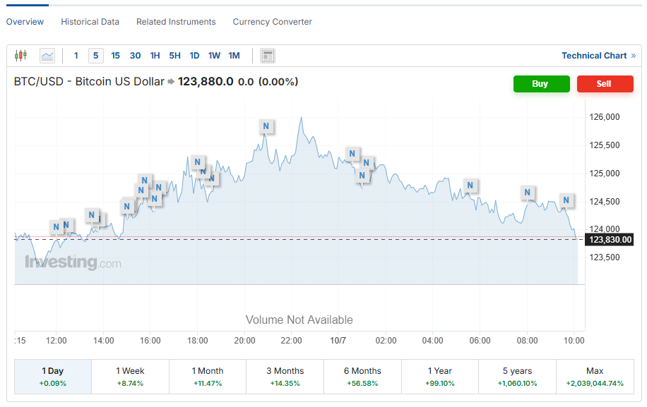Viewport: 647px width, 407px height.
Task: Select the Max time range
Action: (595, 377)
